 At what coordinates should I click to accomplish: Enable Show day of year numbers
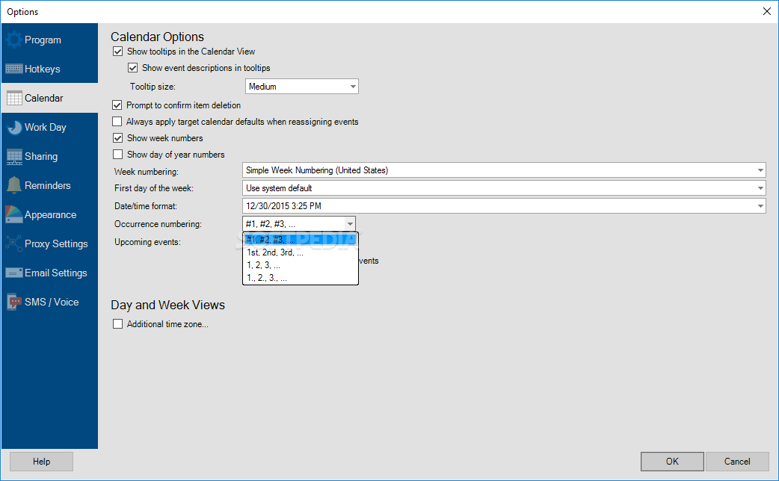[x=117, y=155]
